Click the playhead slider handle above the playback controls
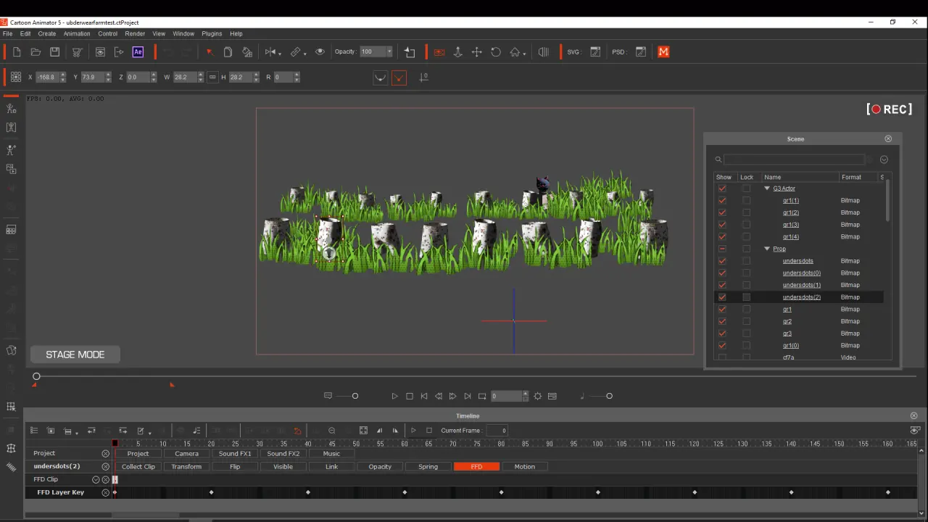 tap(36, 376)
